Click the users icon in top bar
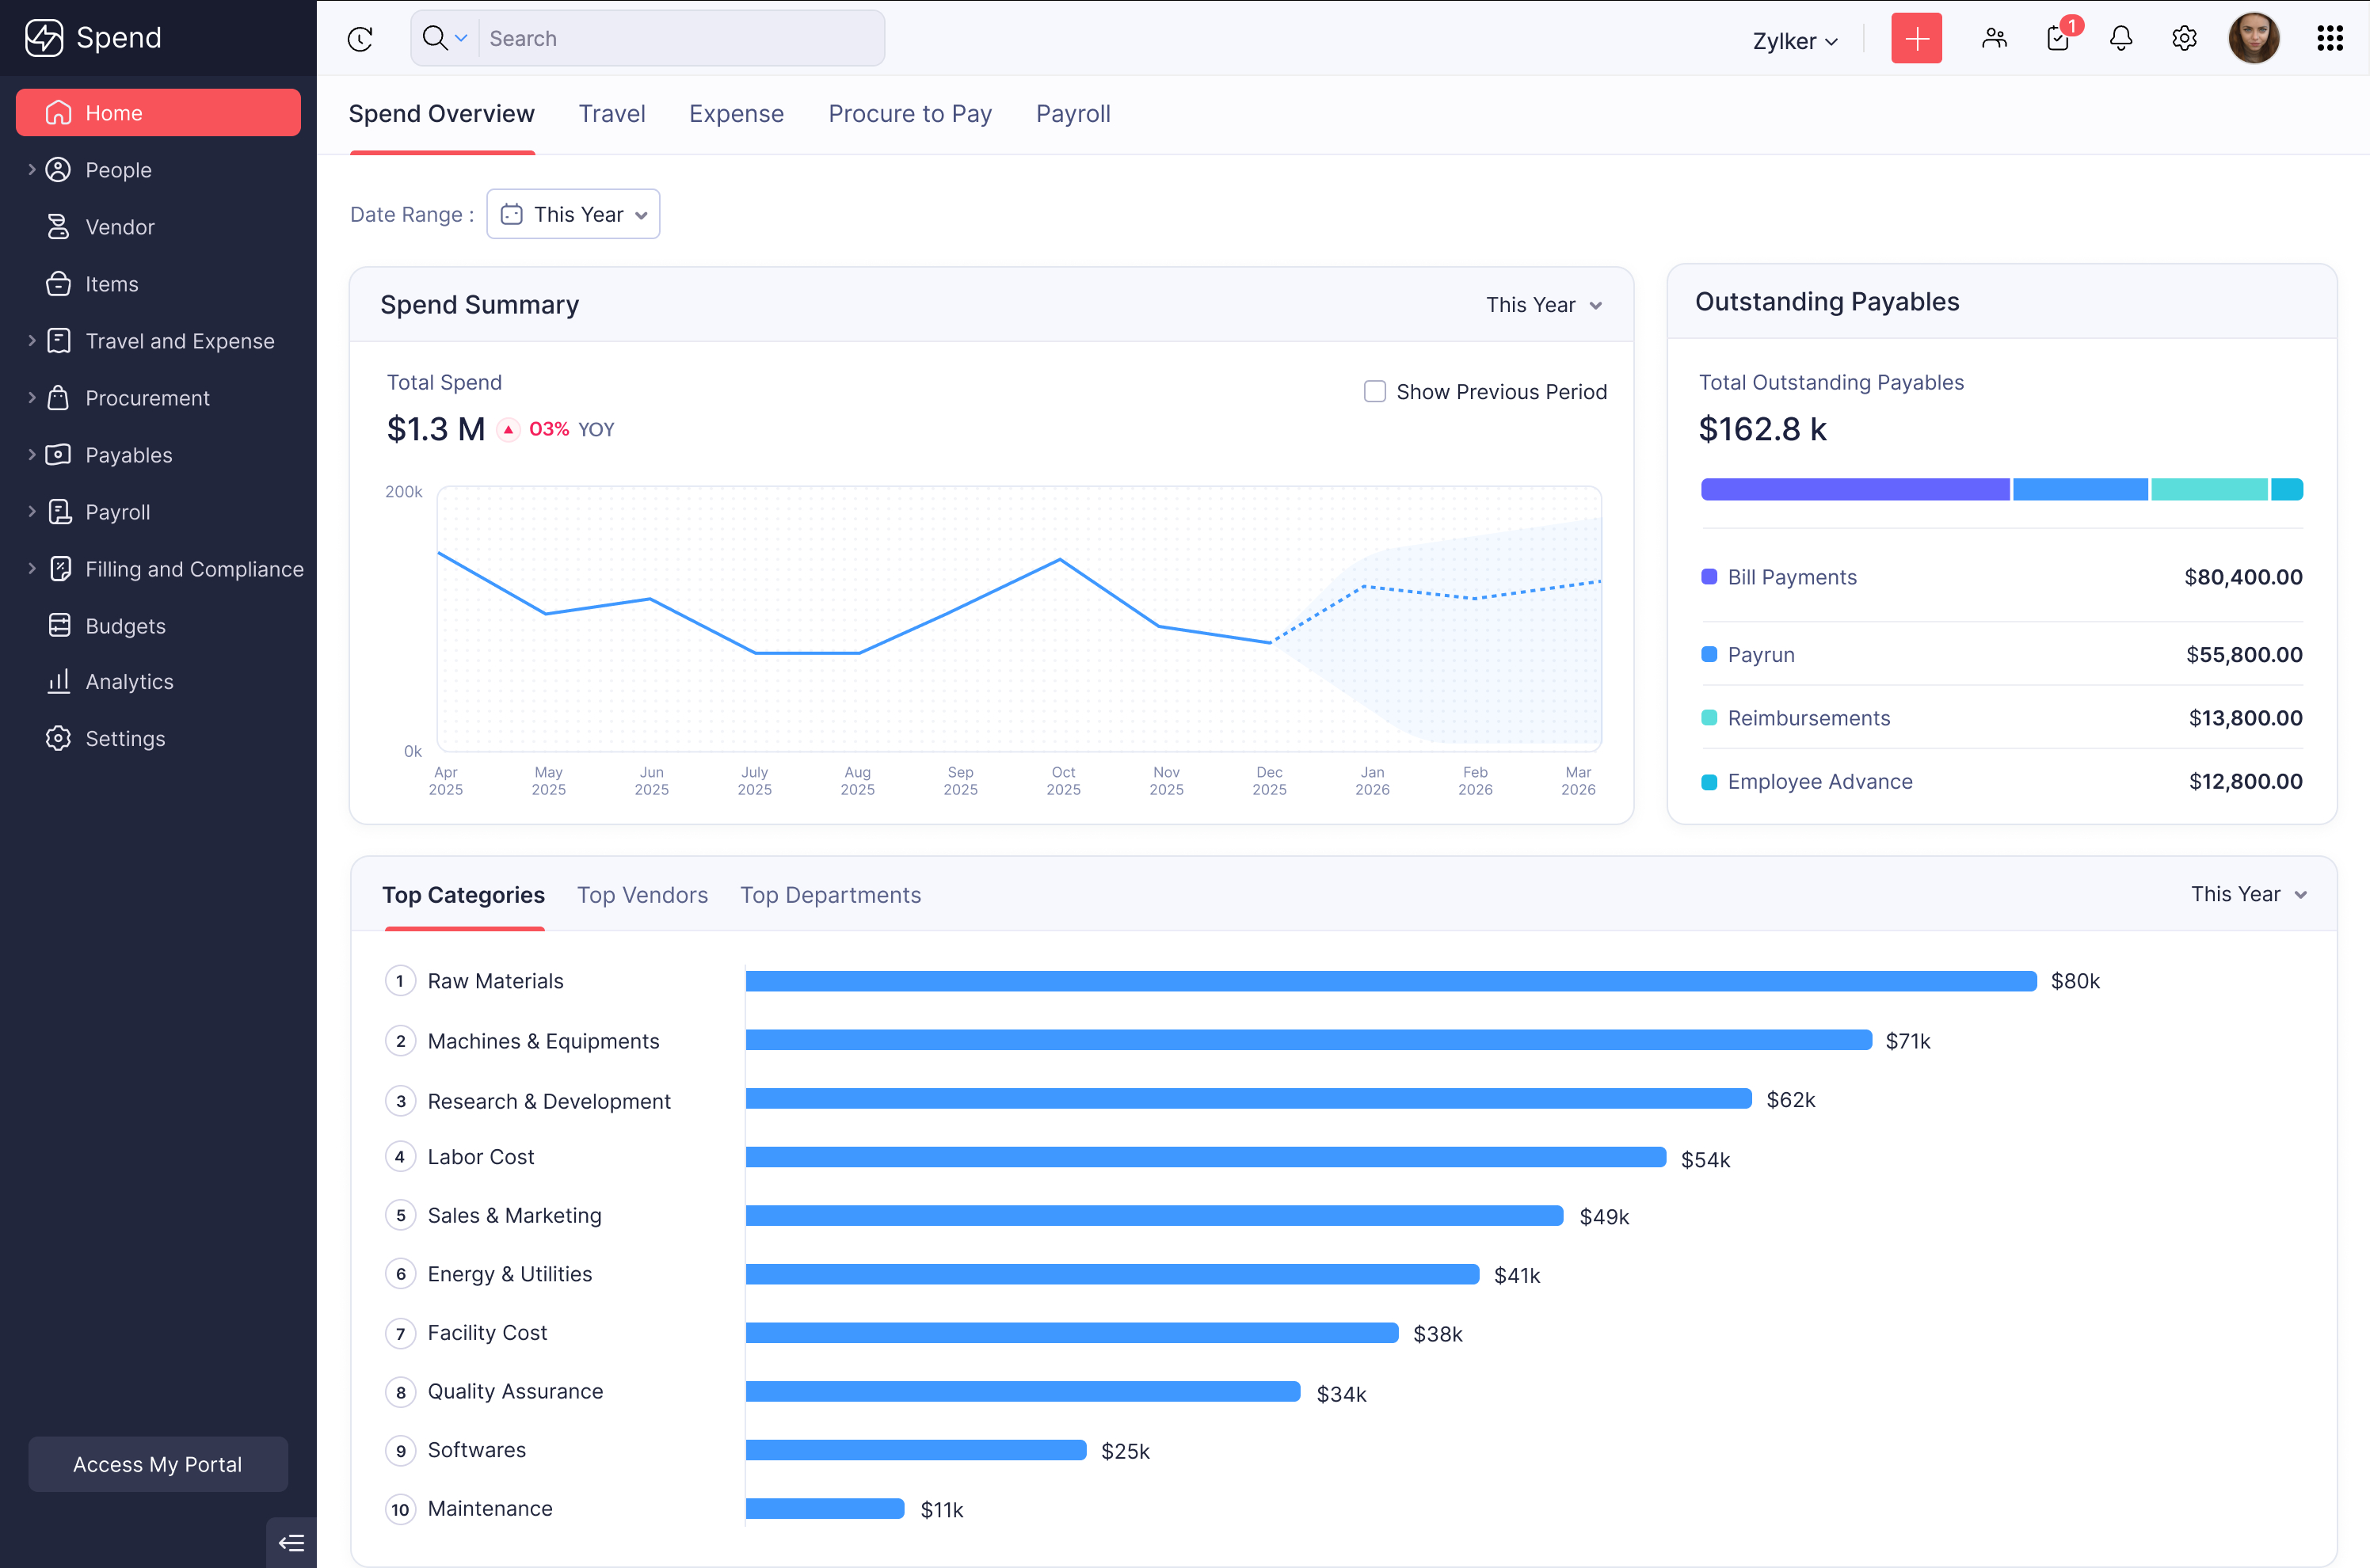The width and height of the screenshot is (2370, 1568). 1994,39
